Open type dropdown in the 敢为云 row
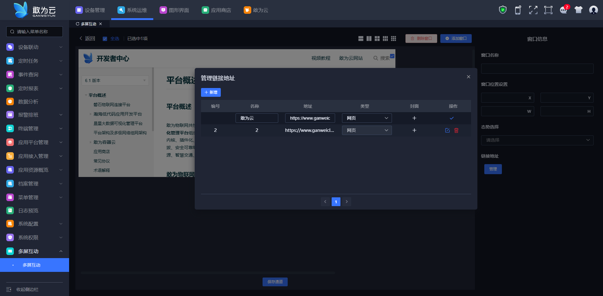Viewport: 603px width, 296px height. pyautogui.click(x=367, y=118)
